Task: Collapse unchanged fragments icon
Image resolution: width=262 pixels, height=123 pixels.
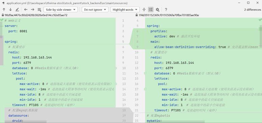Action: click(144, 9)
